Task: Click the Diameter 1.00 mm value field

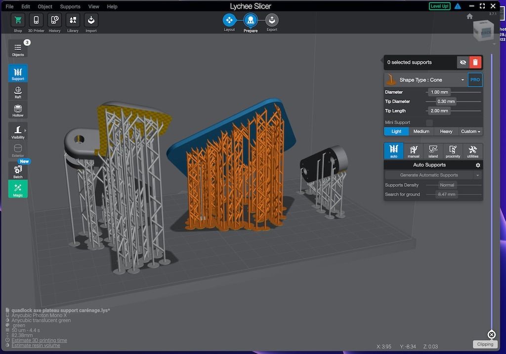Action: pyautogui.click(x=439, y=92)
